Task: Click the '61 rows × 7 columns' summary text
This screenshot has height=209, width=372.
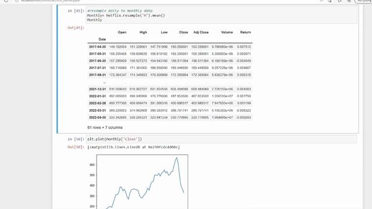Action: point(105,128)
